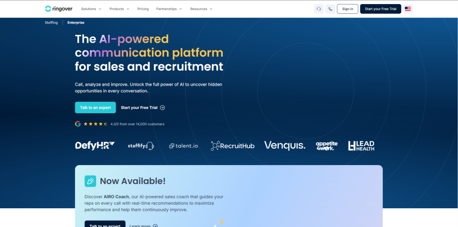Switch to the Enterprise tab
The width and height of the screenshot is (458, 227).
(76, 22)
